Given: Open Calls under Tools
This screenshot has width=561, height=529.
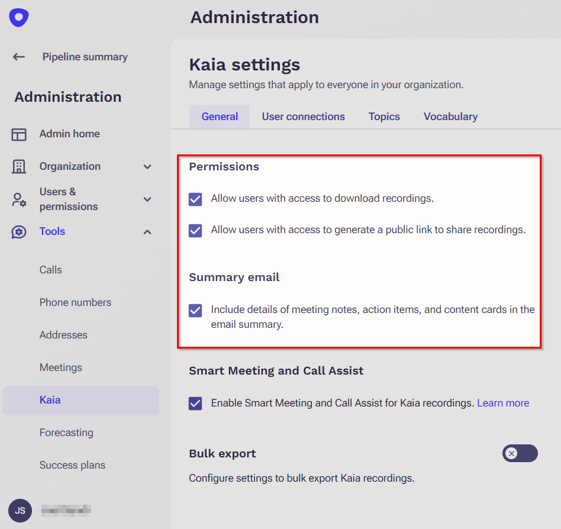Looking at the screenshot, I should pos(50,270).
